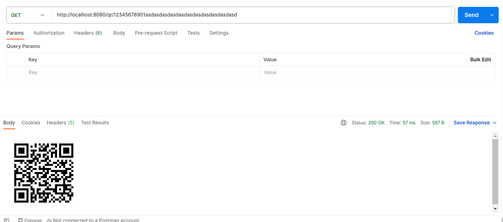
Task: Click the sidebar toggle icon in status bar
Action: point(7,220)
